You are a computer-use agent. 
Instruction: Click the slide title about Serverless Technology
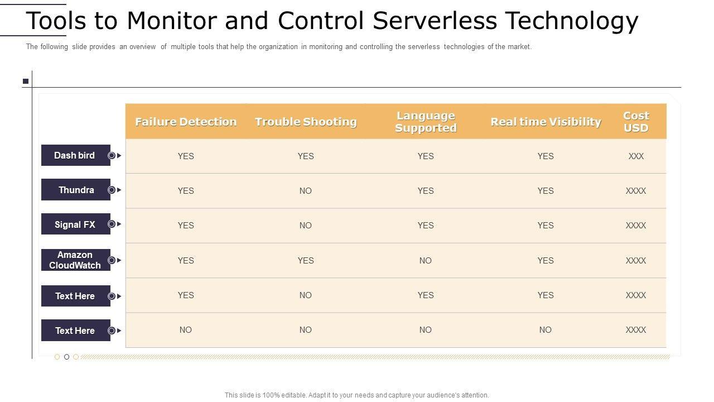[x=332, y=21]
